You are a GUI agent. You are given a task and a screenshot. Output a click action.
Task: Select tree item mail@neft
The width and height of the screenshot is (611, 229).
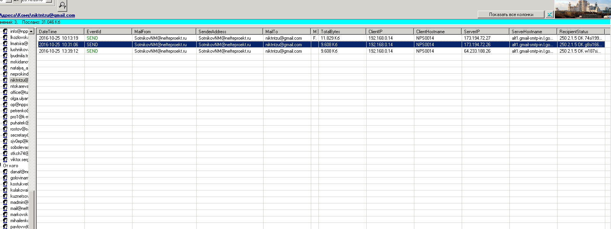19,208
